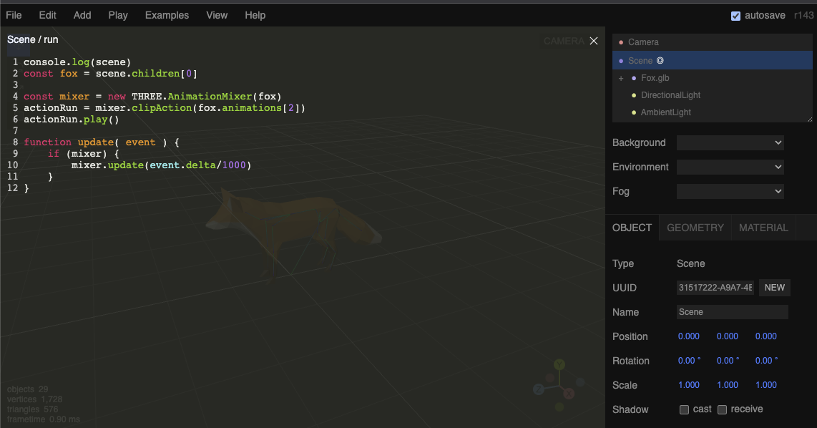Viewport: 817px width, 428px height.
Task: Click the resize handle of the outliner panel
Action: [809, 120]
